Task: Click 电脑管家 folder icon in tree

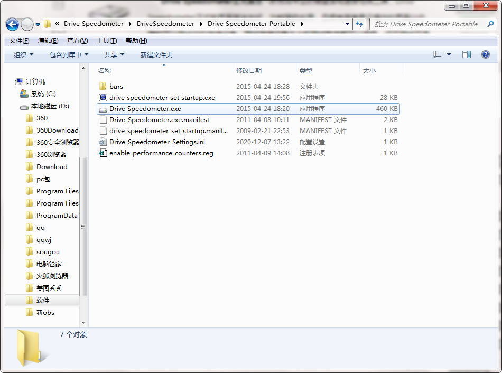Action: pyautogui.click(x=29, y=264)
